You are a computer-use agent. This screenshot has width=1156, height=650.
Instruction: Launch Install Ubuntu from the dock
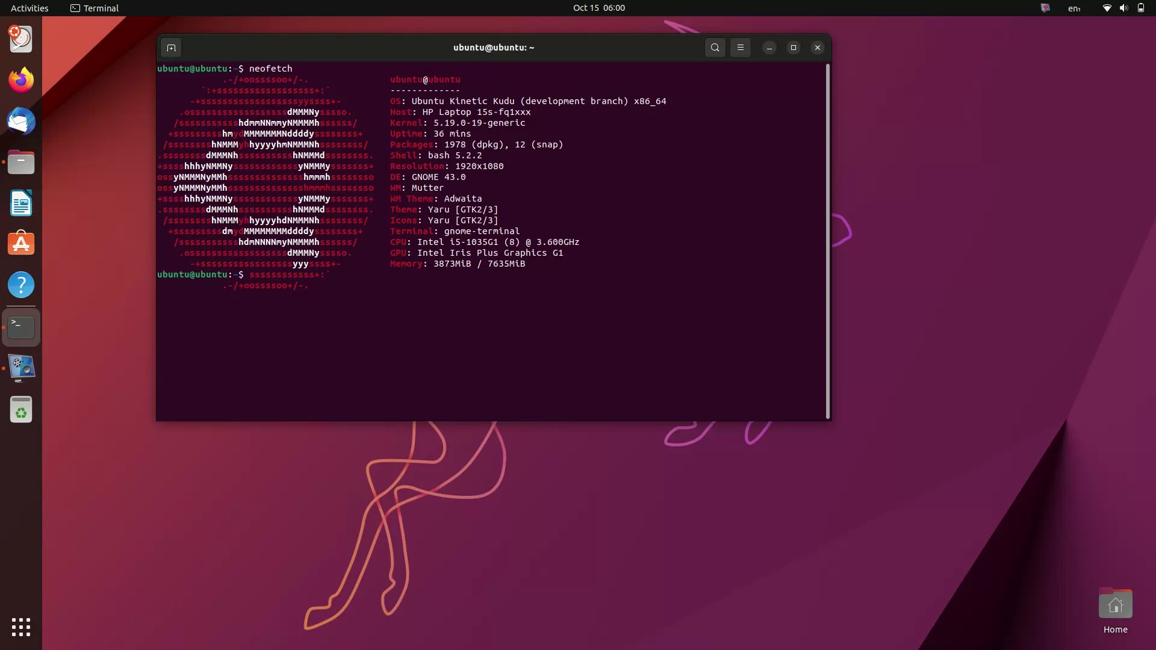(x=21, y=39)
